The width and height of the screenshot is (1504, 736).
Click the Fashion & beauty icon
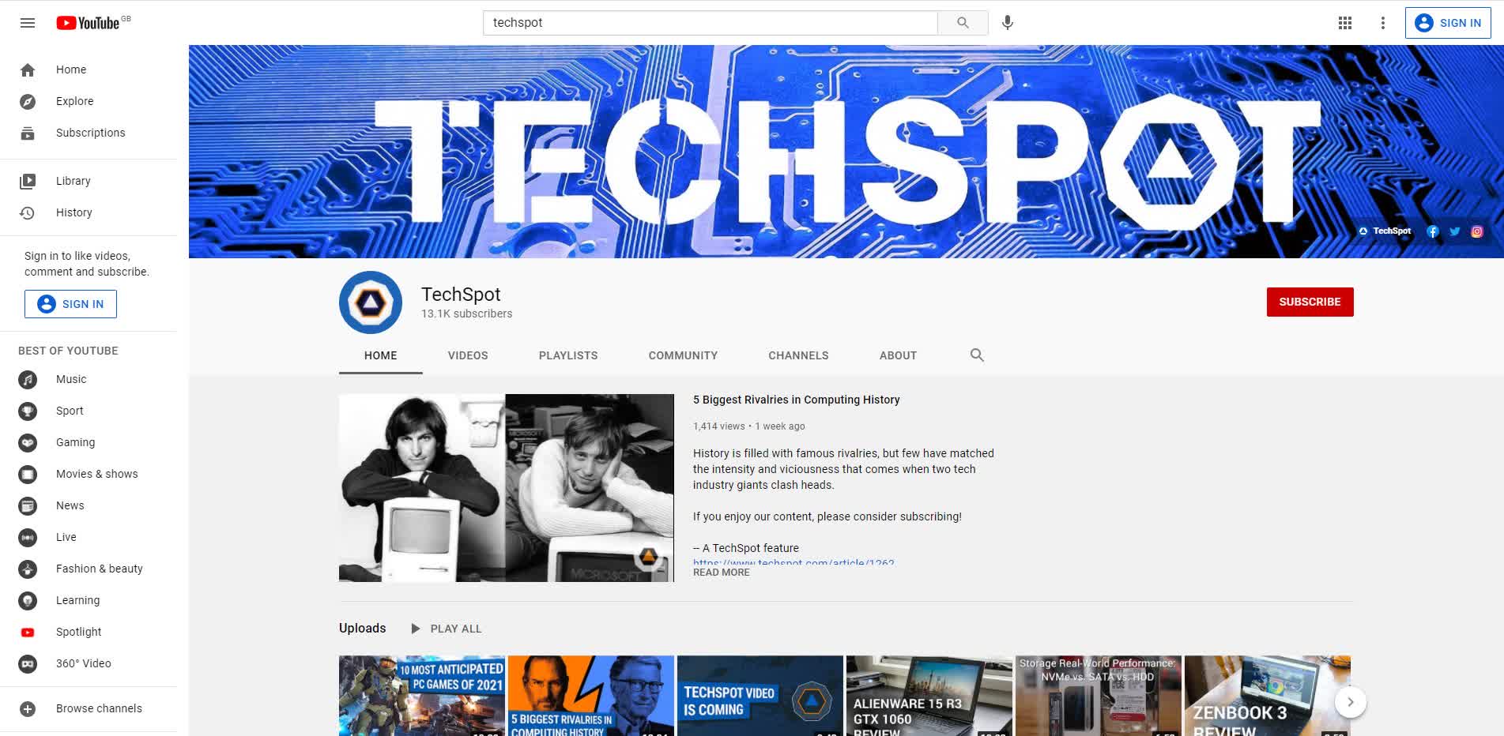[x=28, y=569]
